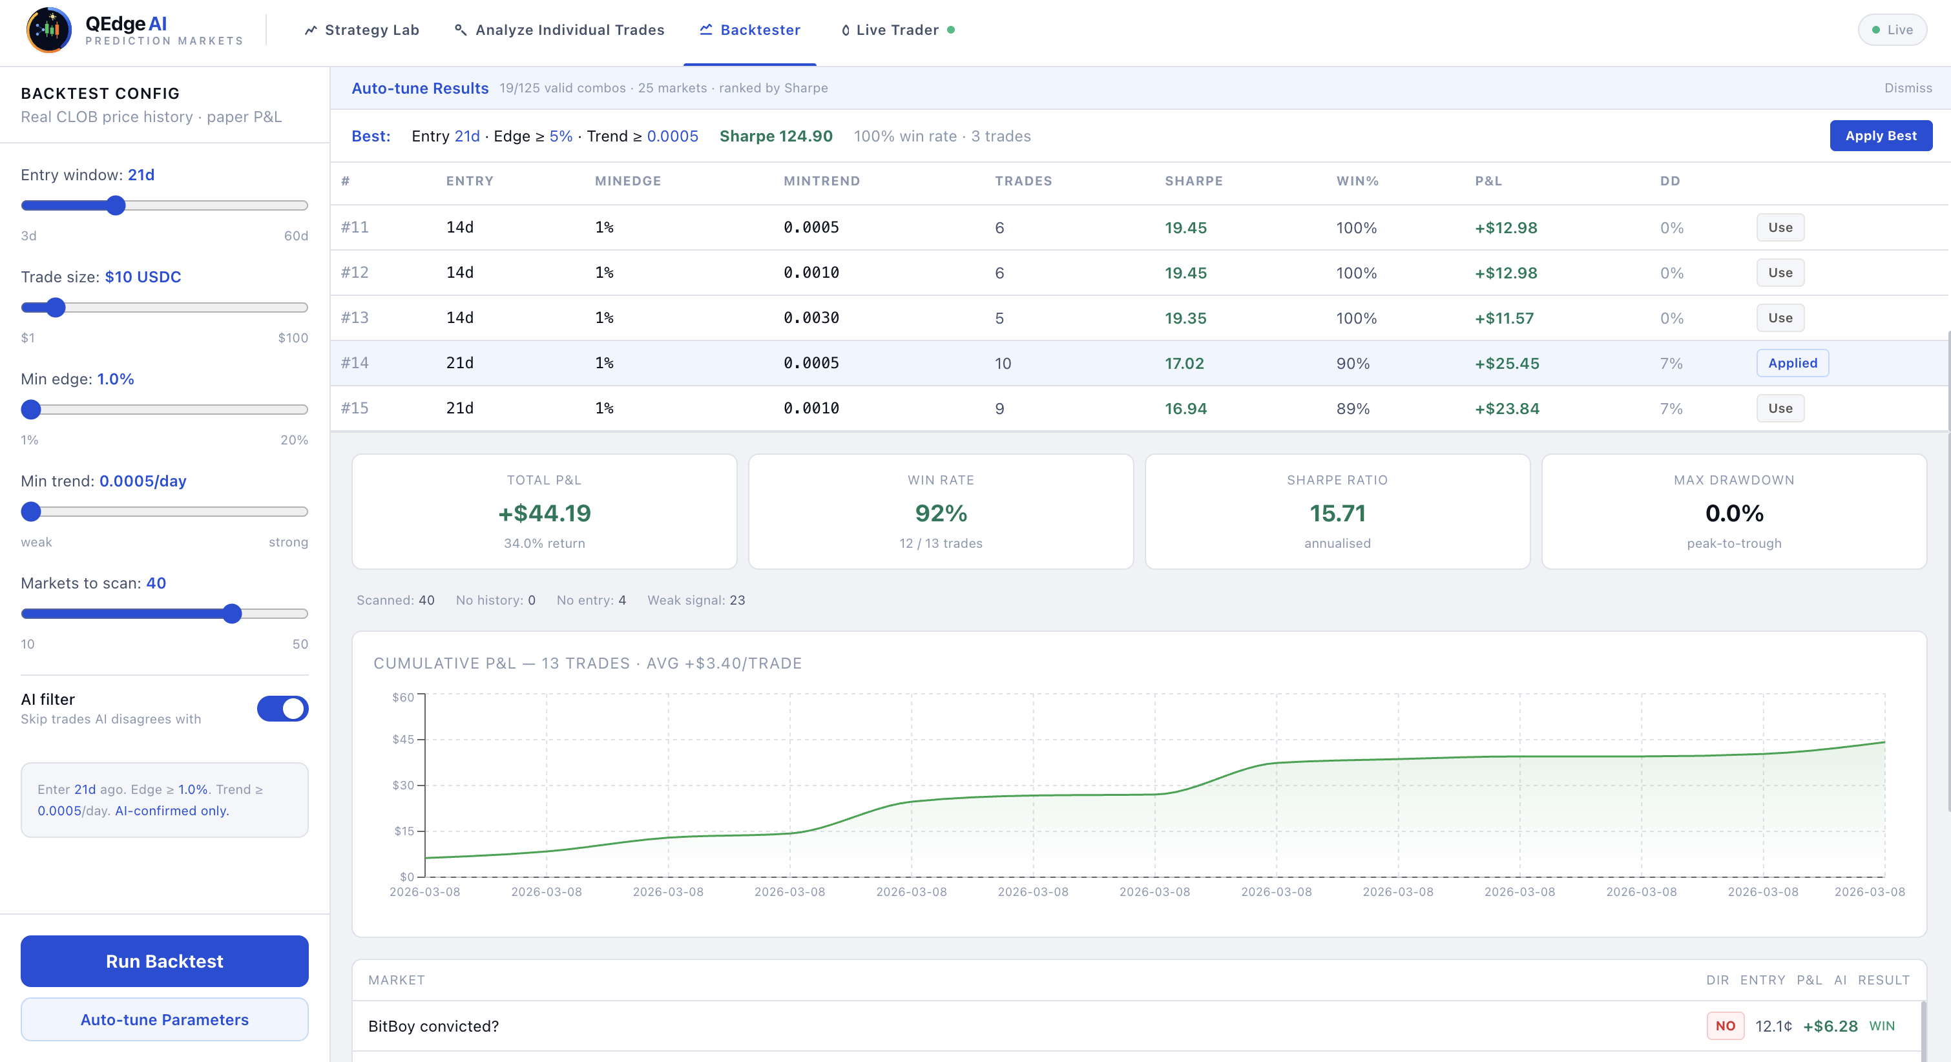The image size is (1951, 1062).
Task: Click the Entry window slider handle
Action: tap(115, 205)
